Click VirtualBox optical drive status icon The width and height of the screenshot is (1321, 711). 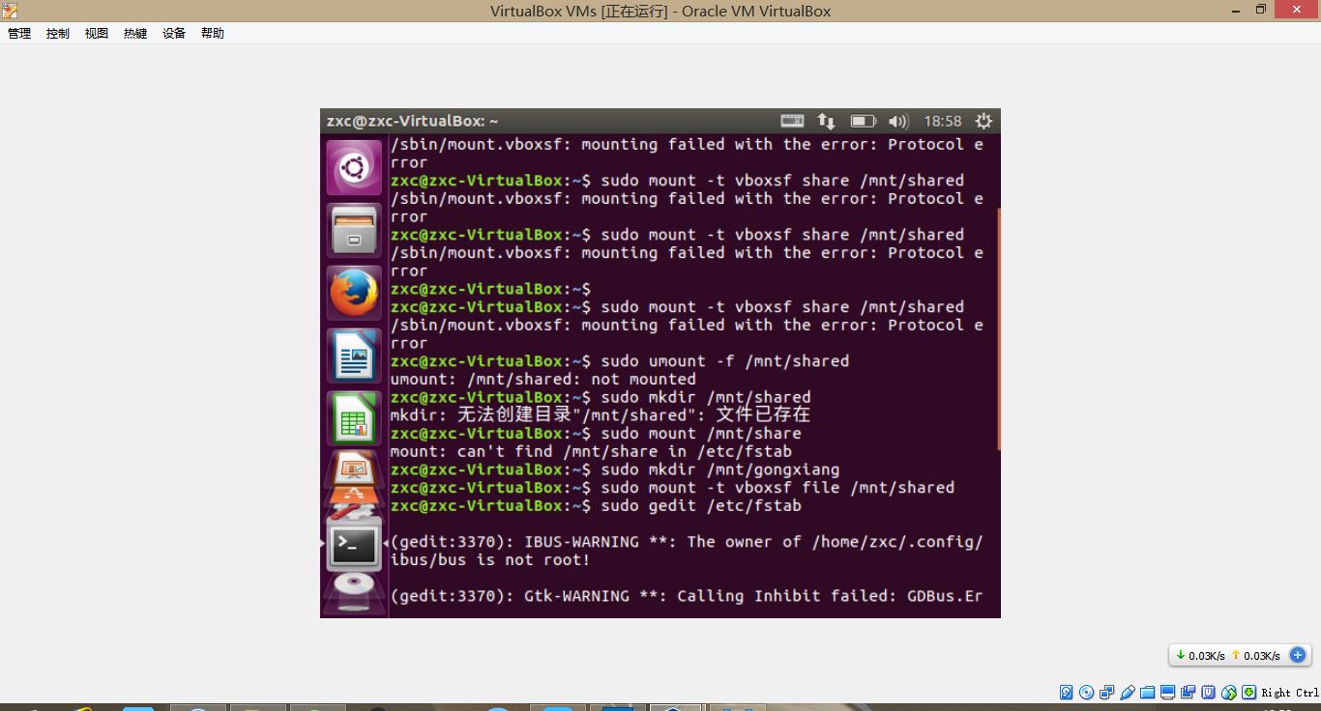1086,692
